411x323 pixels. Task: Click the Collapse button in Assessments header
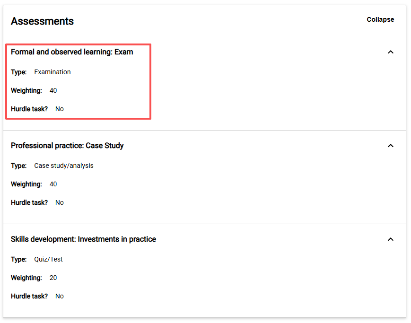click(x=380, y=20)
